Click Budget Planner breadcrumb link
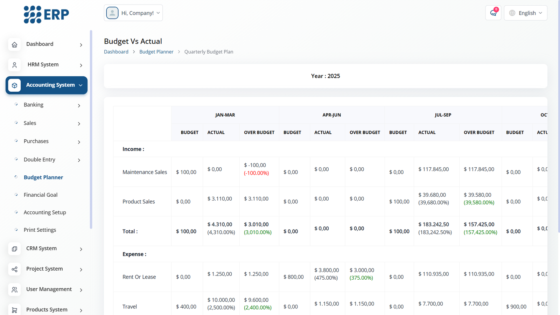The width and height of the screenshot is (560, 315). click(x=156, y=52)
